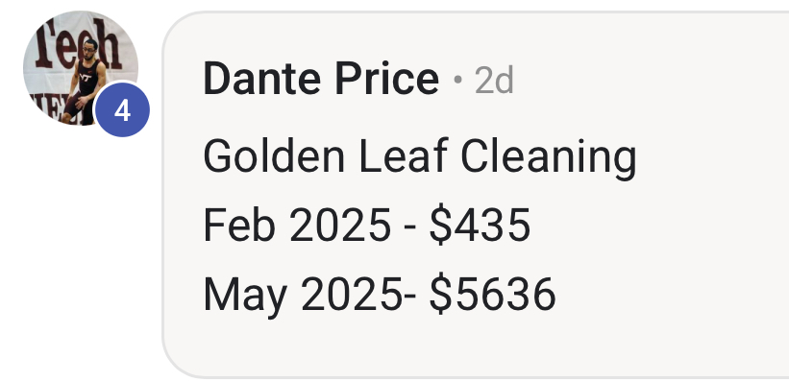Click the $435 amount
Image resolution: width=789 pixels, height=381 pixels.
(481, 226)
